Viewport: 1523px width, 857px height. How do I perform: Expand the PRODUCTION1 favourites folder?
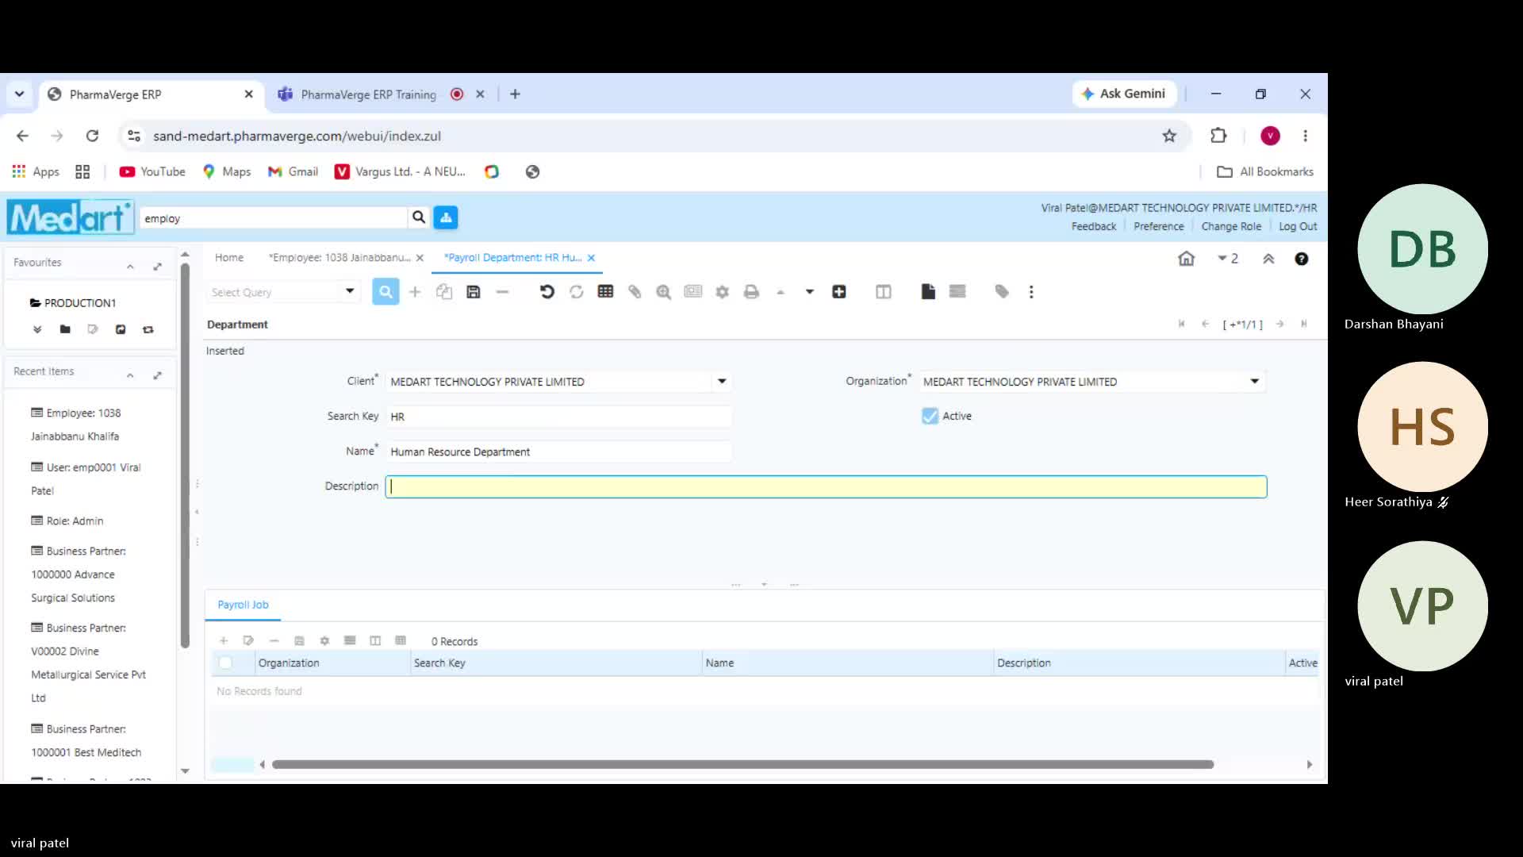[x=72, y=303]
